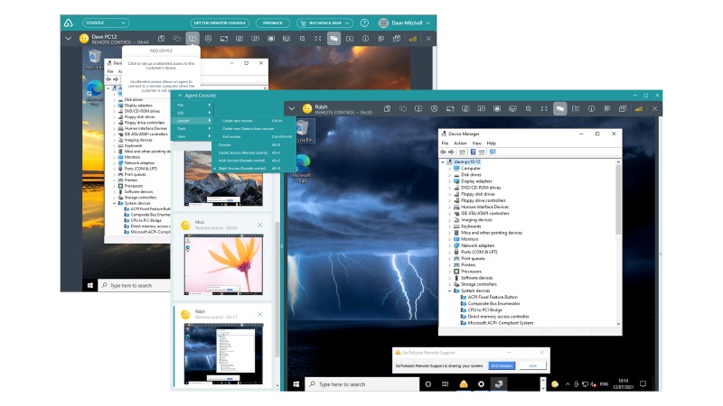The height and width of the screenshot is (406, 723).
Task: Close the Mick session card
Action: (259, 225)
